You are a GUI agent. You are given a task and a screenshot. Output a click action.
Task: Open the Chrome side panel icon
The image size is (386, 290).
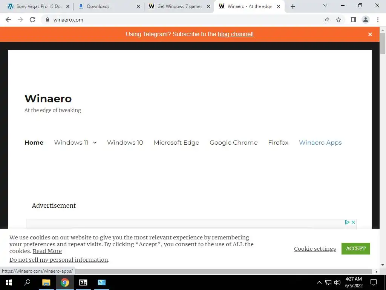[x=354, y=20]
